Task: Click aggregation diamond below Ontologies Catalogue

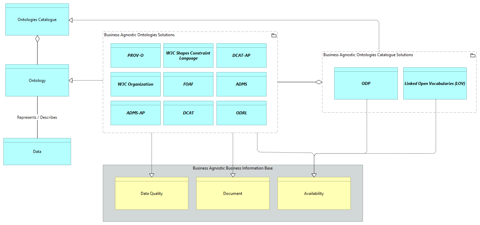Action: pos(37,39)
